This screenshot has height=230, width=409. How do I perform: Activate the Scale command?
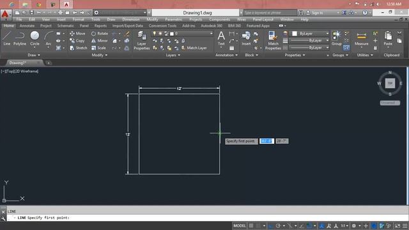click(98, 48)
